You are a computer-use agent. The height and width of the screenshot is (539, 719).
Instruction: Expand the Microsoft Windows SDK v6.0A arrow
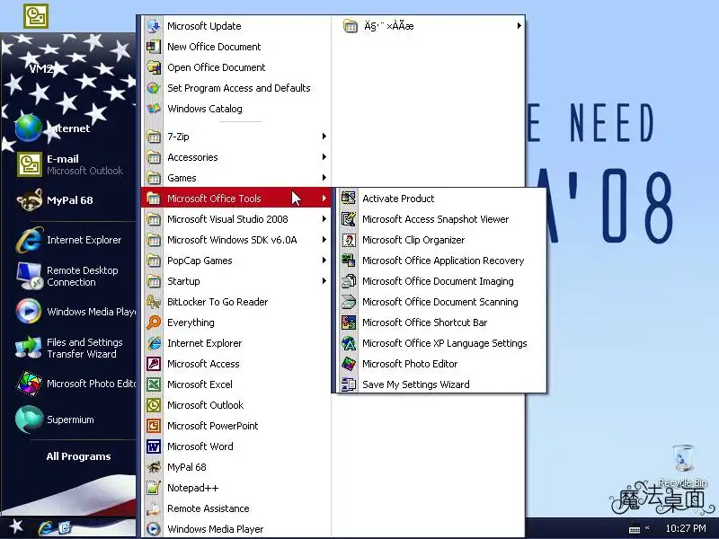coord(324,240)
